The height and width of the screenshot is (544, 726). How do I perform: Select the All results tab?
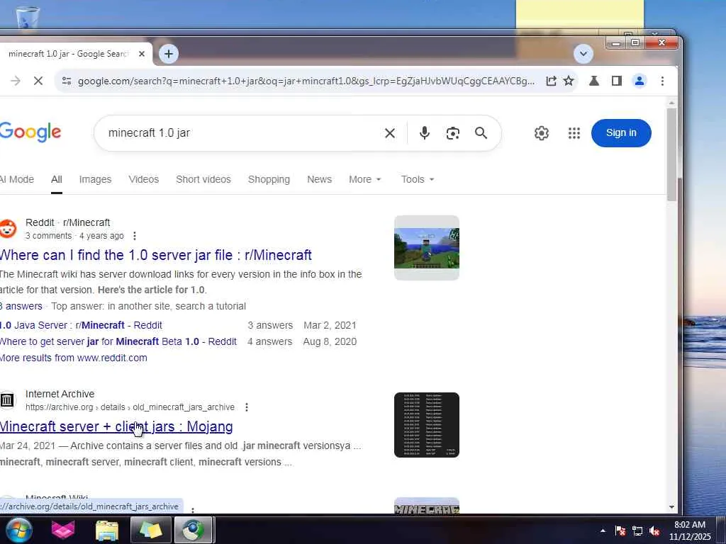tap(57, 179)
